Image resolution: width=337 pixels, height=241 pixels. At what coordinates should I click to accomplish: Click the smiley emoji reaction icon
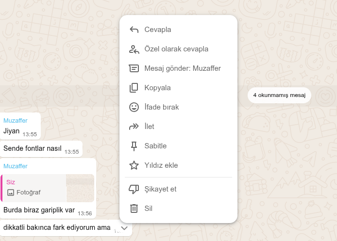(134, 107)
